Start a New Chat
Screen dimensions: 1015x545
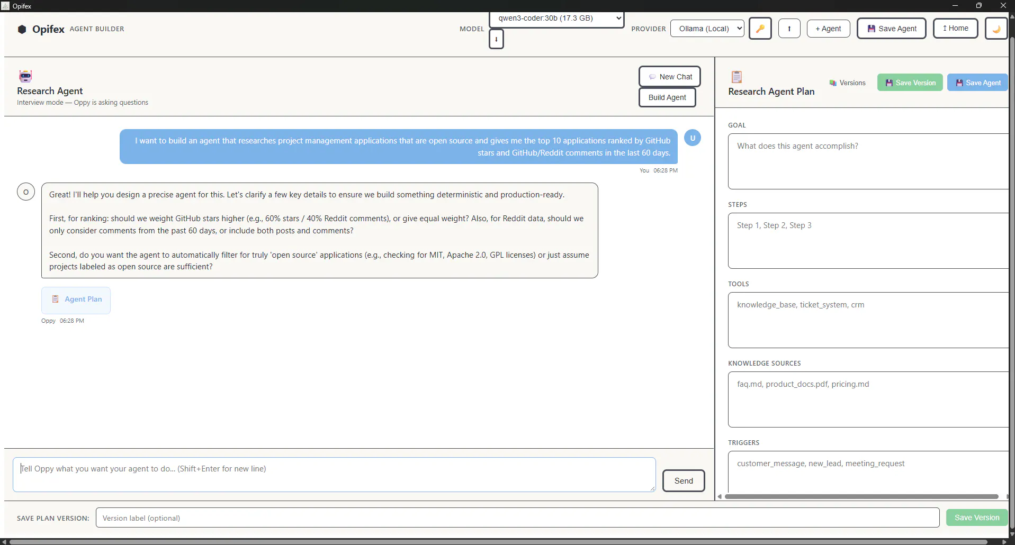[669, 77]
